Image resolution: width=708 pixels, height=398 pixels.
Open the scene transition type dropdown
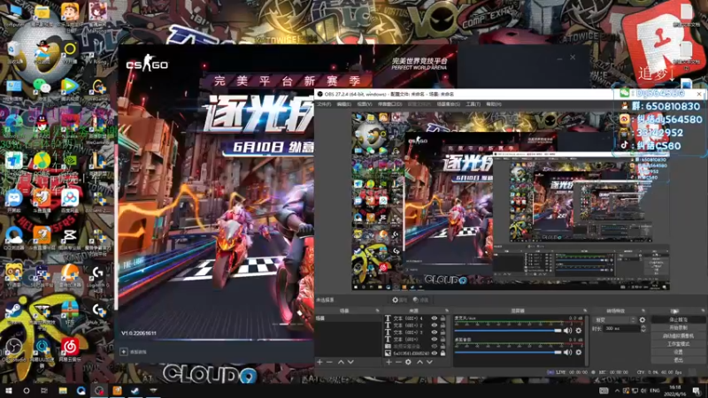(615, 320)
